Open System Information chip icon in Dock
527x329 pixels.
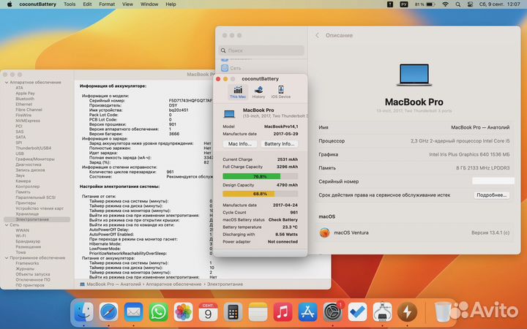(x=382, y=312)
